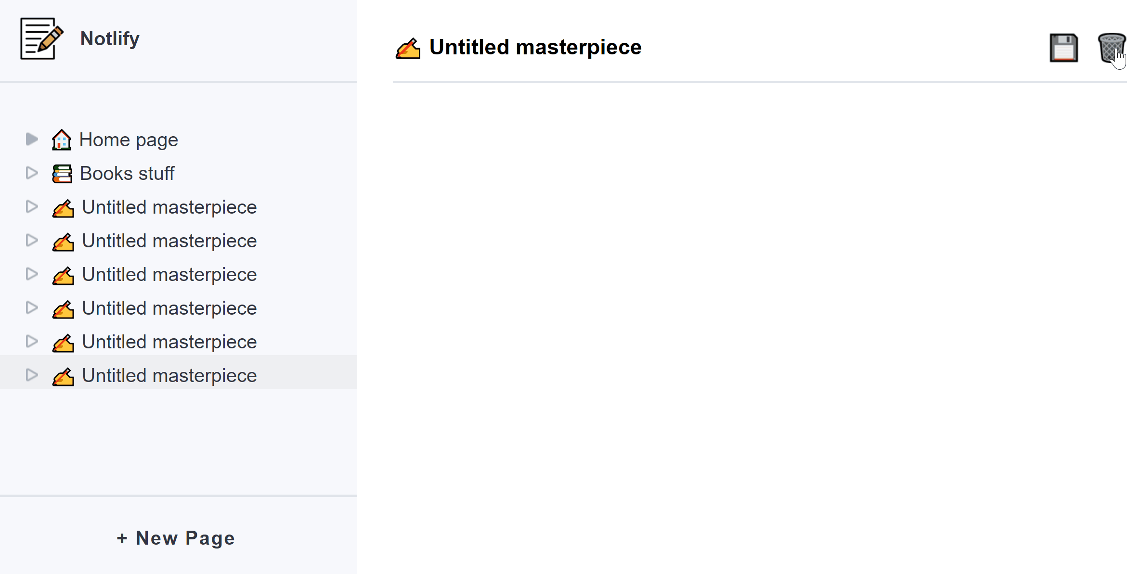Expand the Books stuff tree item
Screen dimensions: 1141x574
click(33, 173)
